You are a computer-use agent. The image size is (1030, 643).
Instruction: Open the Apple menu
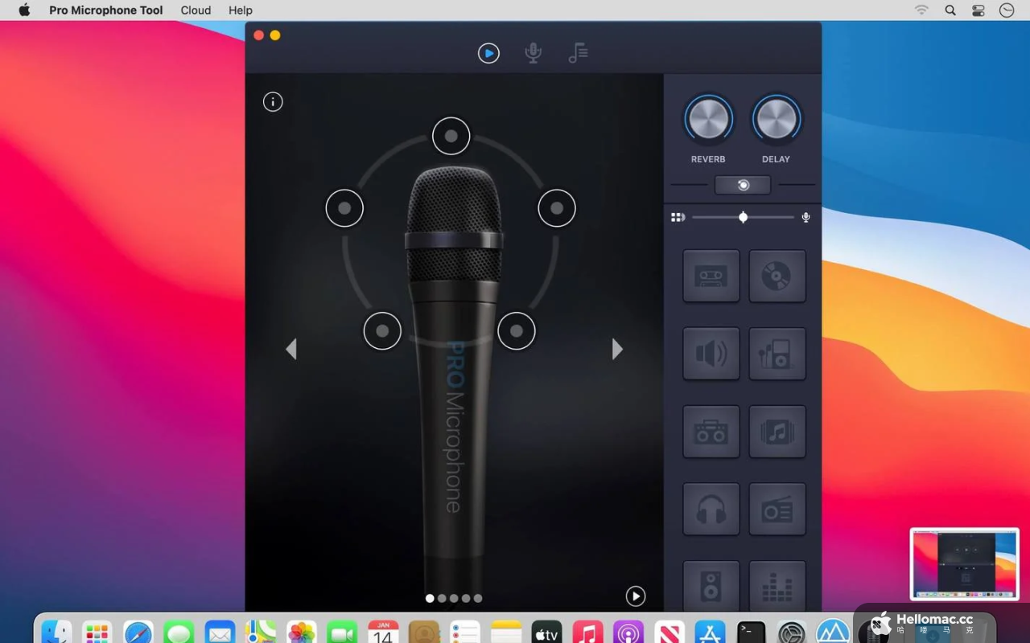point(24,10)
